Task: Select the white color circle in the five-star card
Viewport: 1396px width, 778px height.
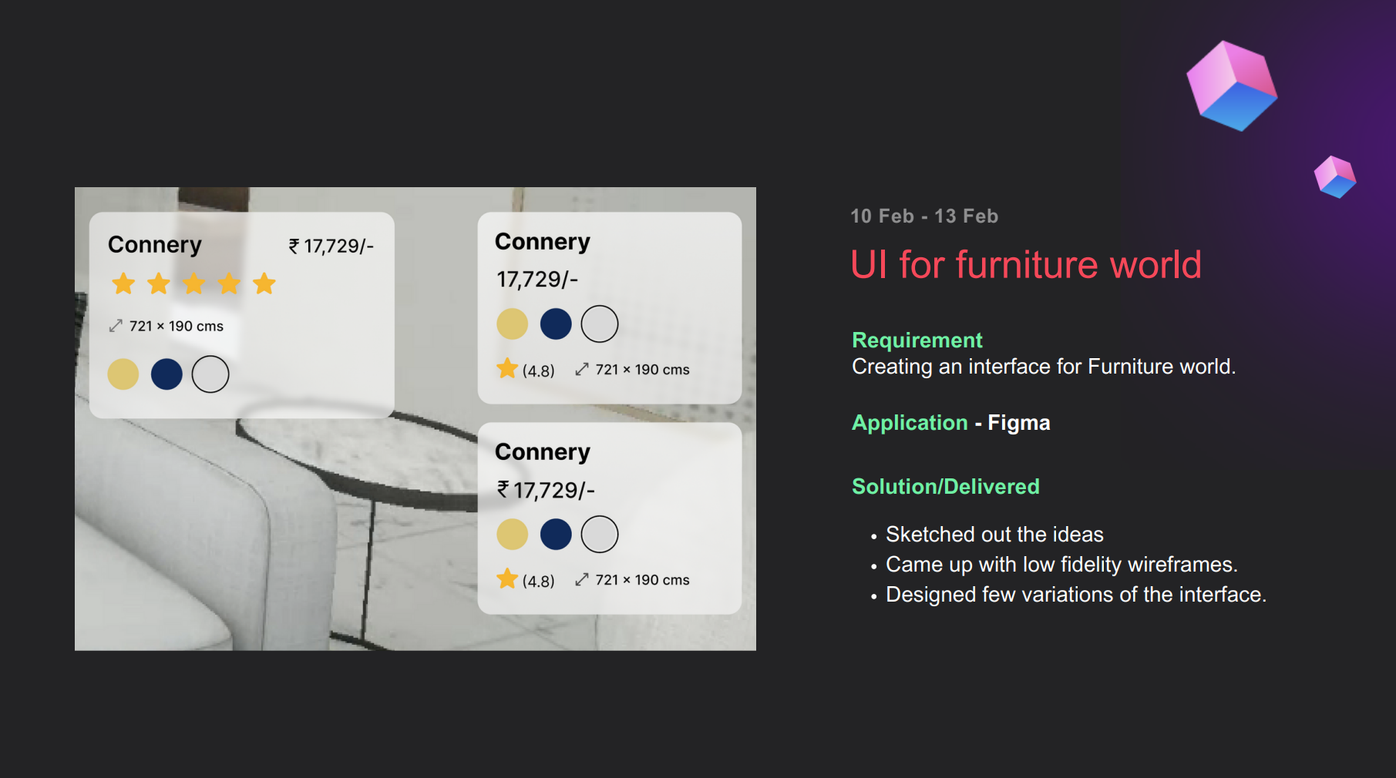Action: (x=210, y=374)
